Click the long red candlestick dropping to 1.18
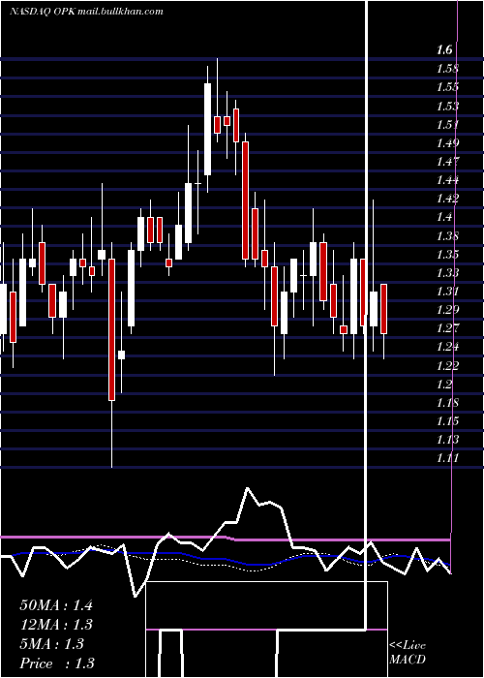 [112, 329]
